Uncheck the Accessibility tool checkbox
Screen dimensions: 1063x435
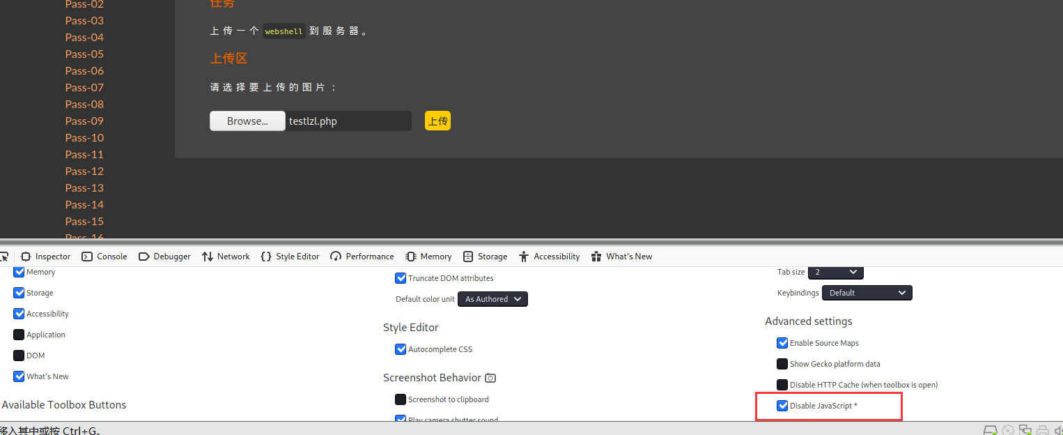click(19, 314)
